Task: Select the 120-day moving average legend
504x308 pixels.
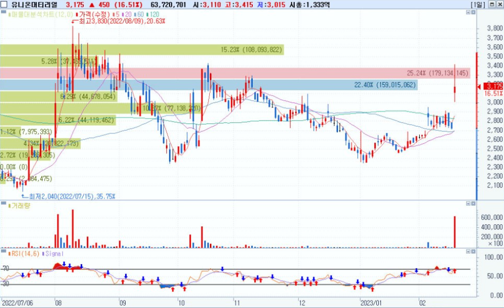Action: tap(153, 14)
